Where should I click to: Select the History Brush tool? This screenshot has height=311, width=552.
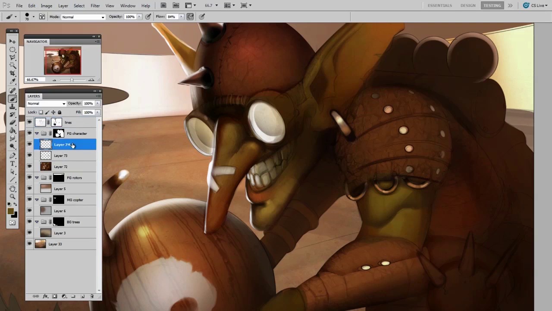click(13, 114)
